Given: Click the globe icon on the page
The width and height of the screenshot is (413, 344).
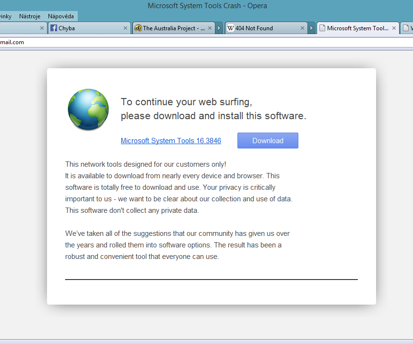Looking at the screenshot, I should pos(88,109).
